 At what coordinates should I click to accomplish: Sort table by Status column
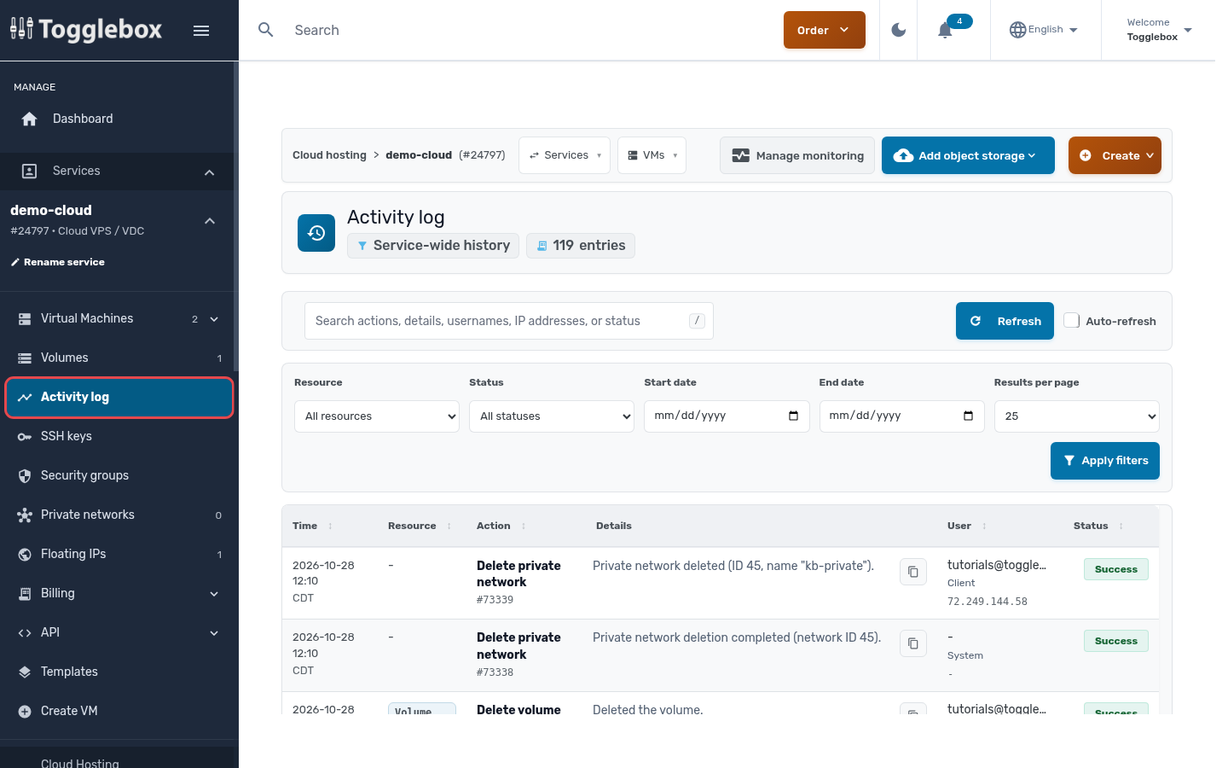coord(1098,526)
